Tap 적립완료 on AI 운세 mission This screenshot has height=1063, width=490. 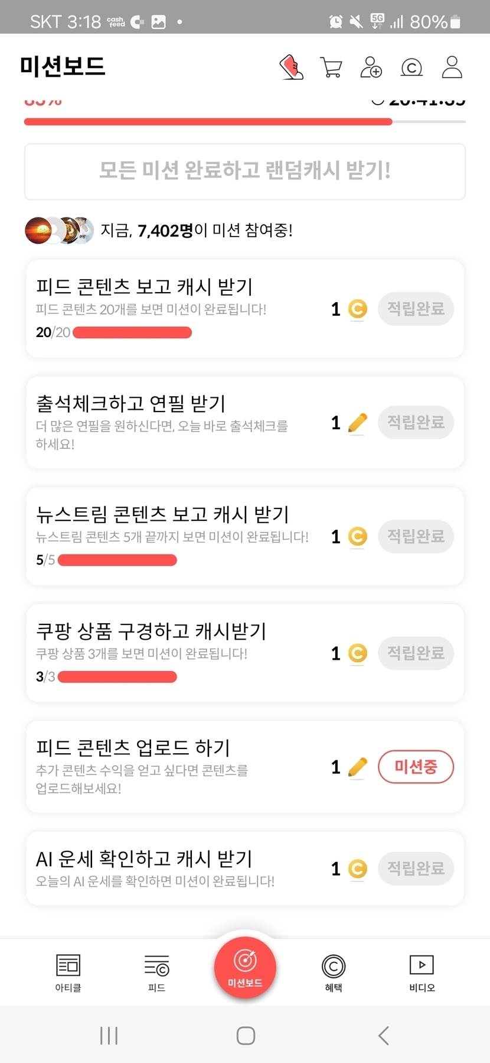416,868
